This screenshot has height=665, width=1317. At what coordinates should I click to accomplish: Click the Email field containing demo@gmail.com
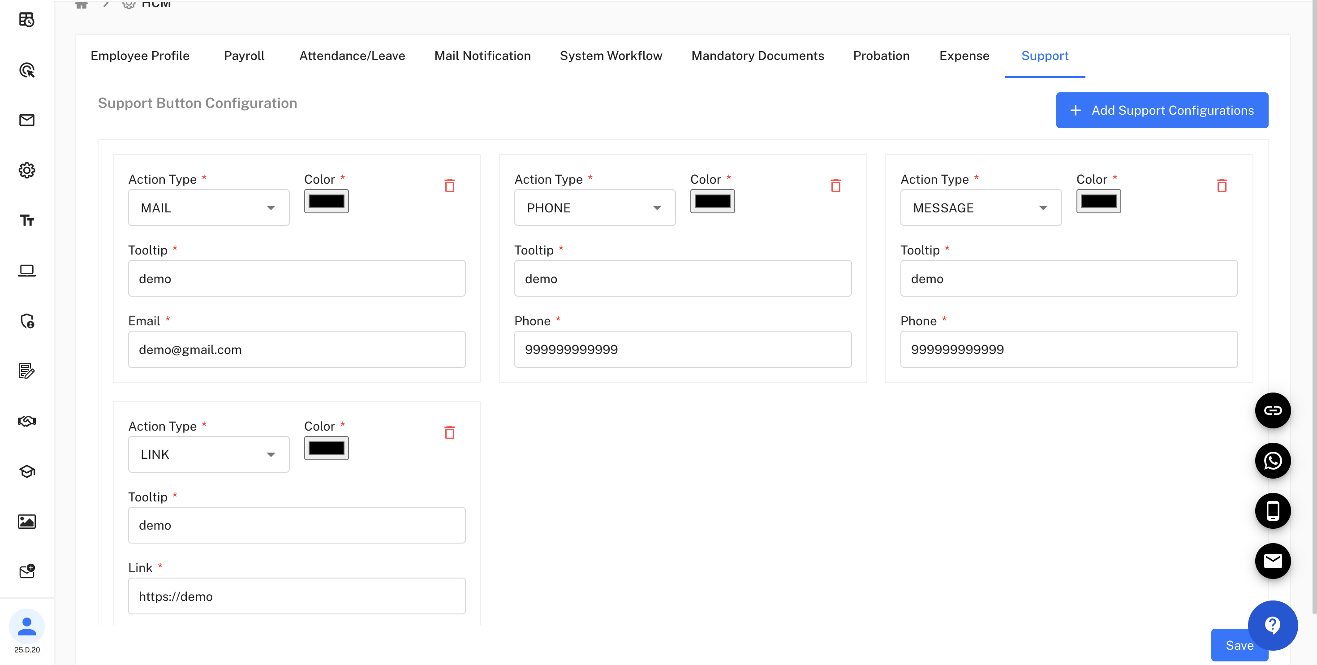[297, 350]
